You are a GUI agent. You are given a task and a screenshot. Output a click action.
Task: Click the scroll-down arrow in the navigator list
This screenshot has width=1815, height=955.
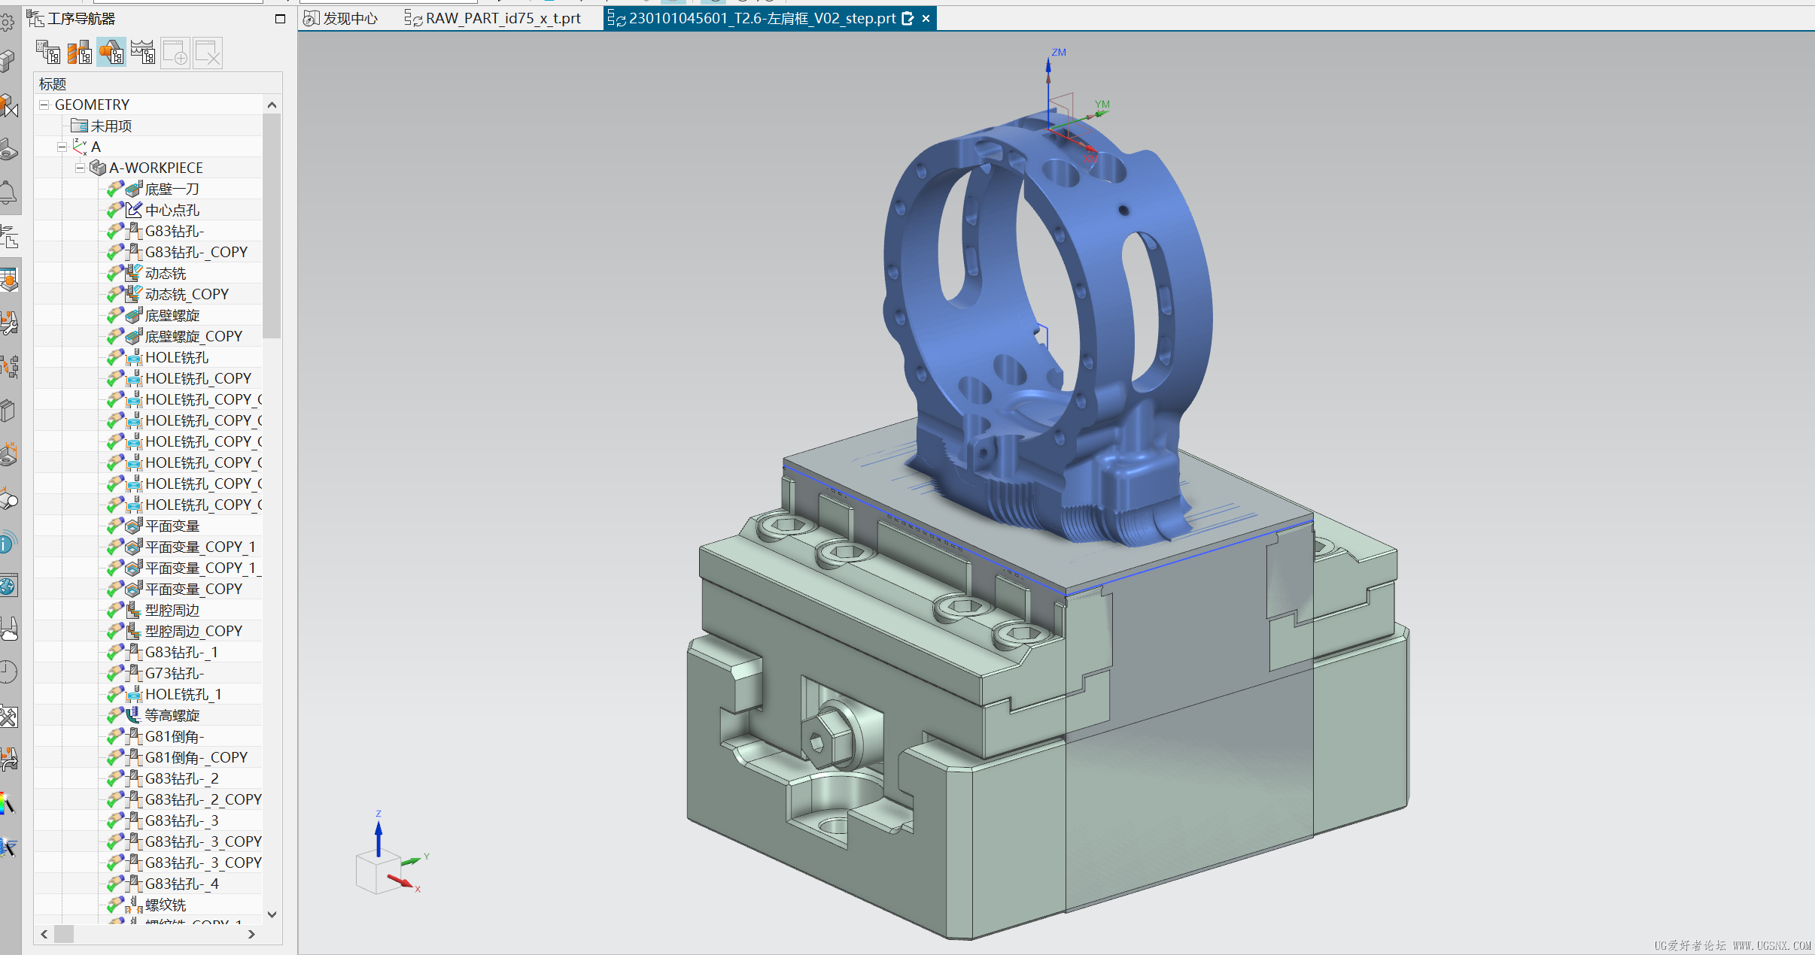tap(272, 914)
